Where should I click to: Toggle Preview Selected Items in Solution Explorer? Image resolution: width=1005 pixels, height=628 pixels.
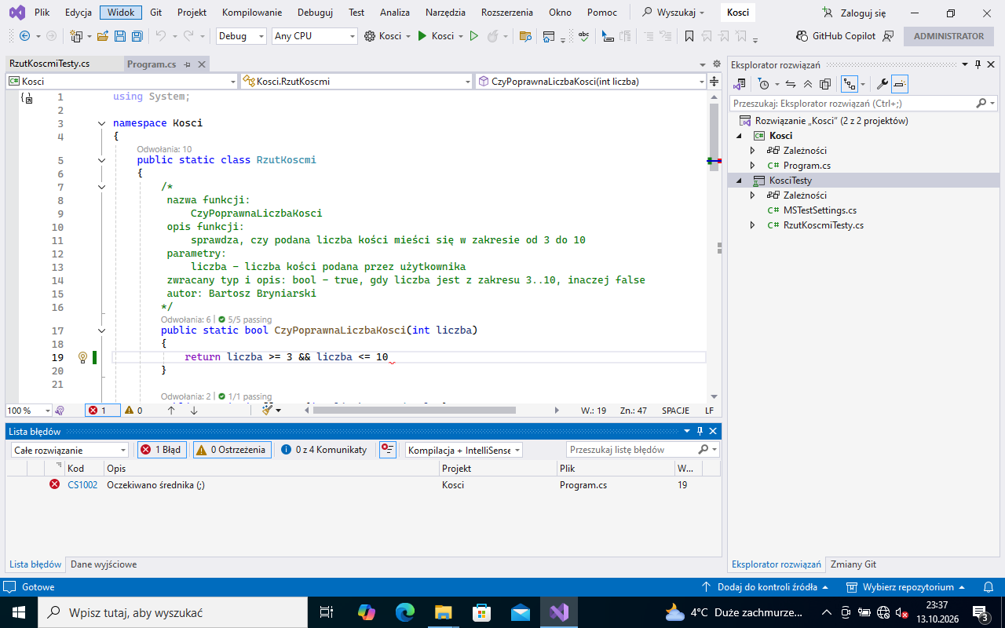pos(900,84)
